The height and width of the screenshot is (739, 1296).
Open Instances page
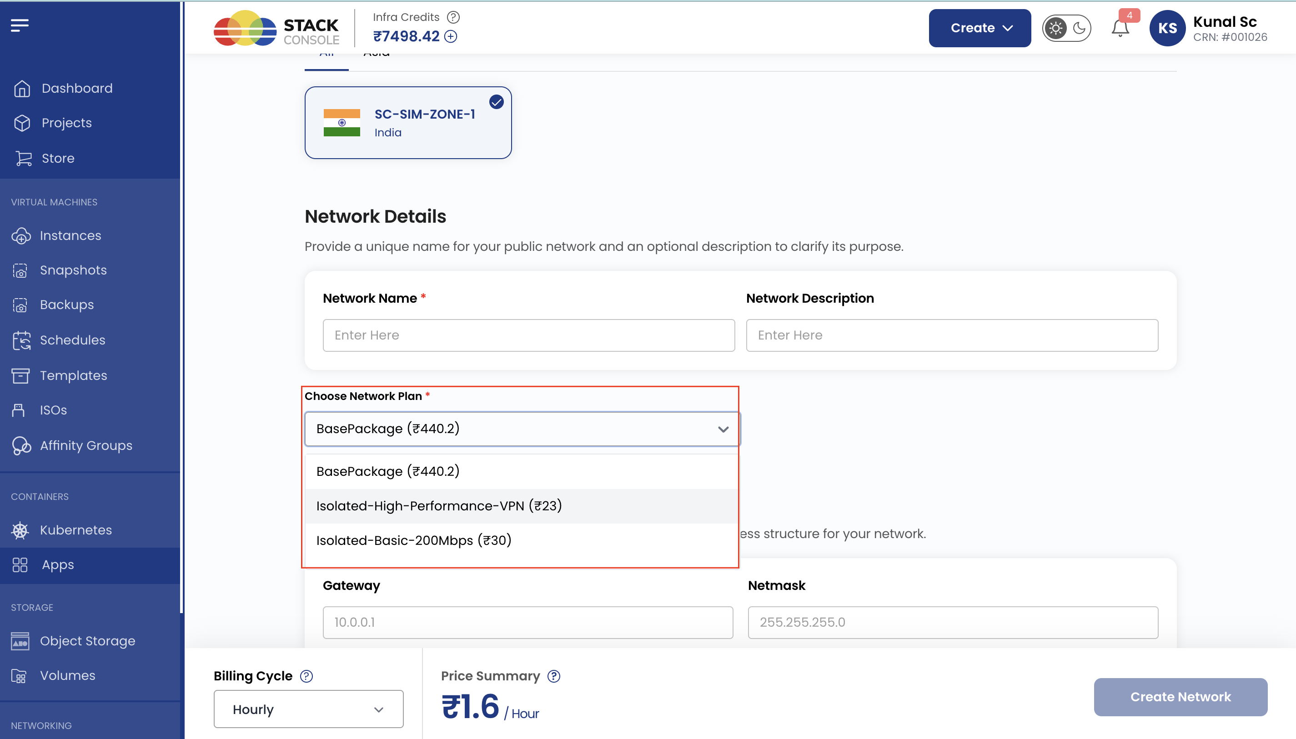coord(70,235)
